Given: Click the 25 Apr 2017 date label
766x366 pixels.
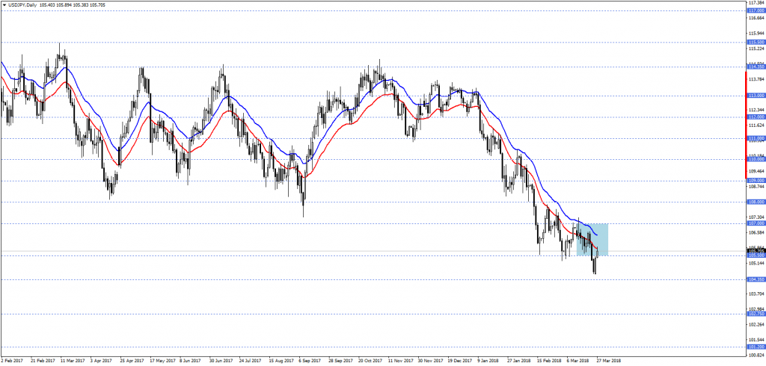Looking at the screenshot, I should click(132, 362).
